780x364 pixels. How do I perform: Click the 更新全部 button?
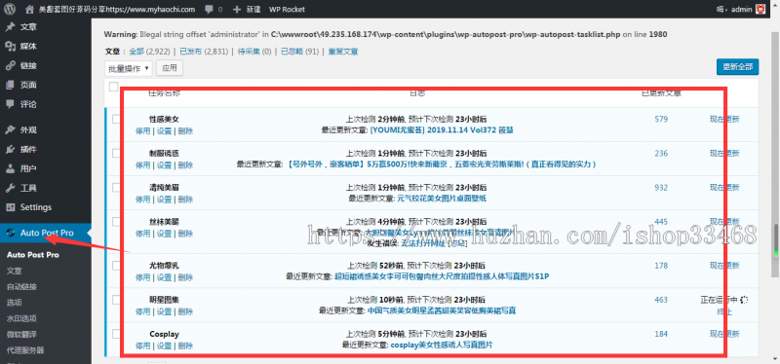[738, 67]
